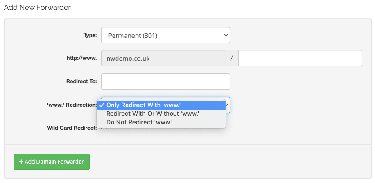This screenshot has height=183, width=375.
Task: Open the Type dropdown showing Permanent (301)
Action: coord(166,35)
